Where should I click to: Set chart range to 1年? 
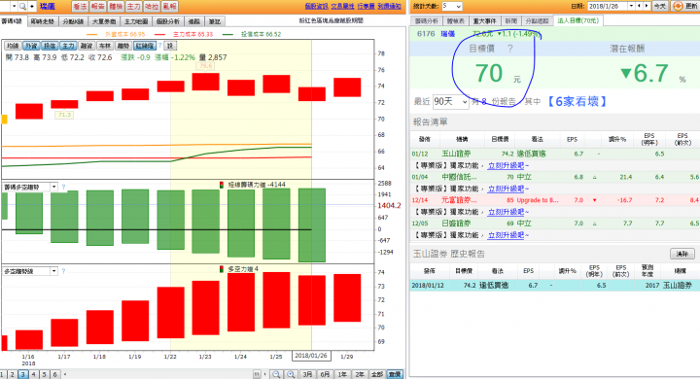(342, 374)
